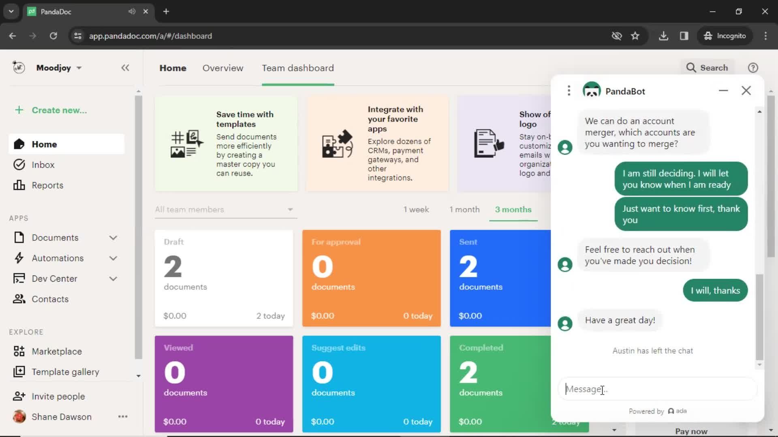Open the For approval documents tile
Screen dimensions: 778x437
point(371,278)
